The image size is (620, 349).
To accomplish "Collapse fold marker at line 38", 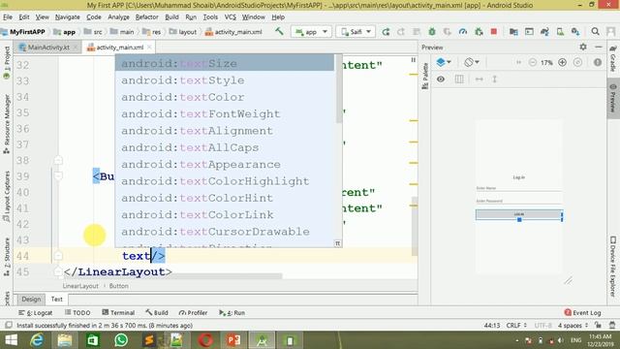I will pyautogui.click(x=58, y=160).
